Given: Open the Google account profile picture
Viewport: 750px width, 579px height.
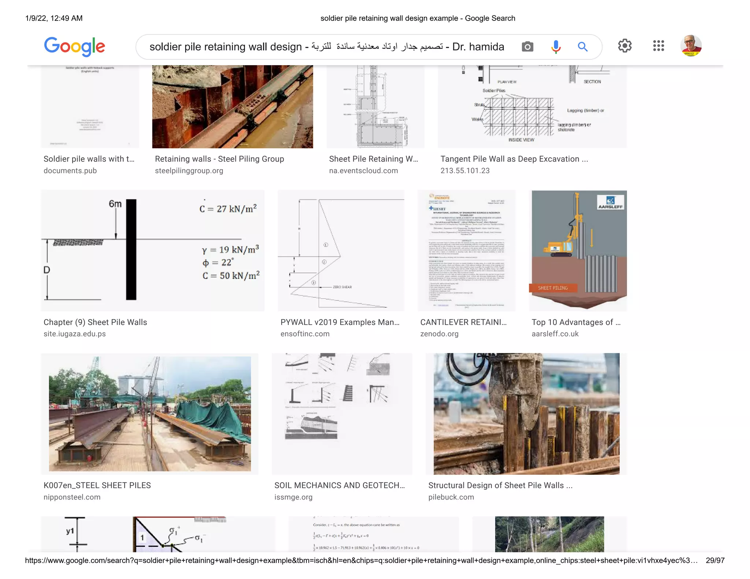Looking at the screenshot, I should click(691, 46).
